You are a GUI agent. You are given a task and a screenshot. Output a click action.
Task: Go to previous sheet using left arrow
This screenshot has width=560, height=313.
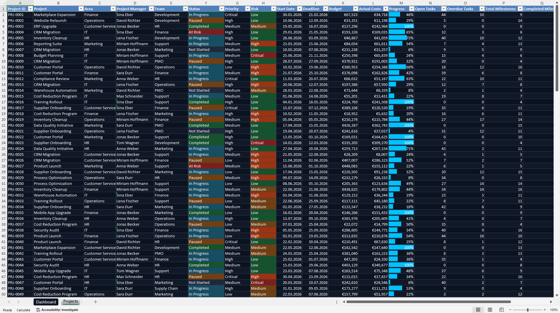click(9, 302)
